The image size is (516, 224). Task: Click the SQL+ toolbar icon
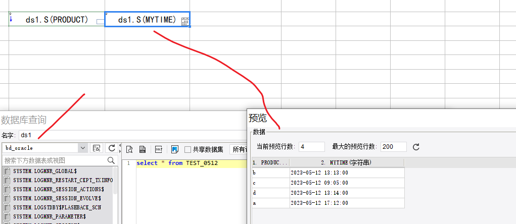[x=159, y=149]
